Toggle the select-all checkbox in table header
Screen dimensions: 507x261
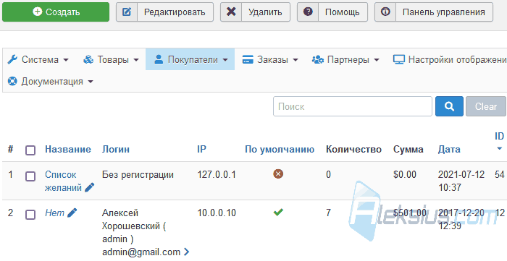pos(30,150)
